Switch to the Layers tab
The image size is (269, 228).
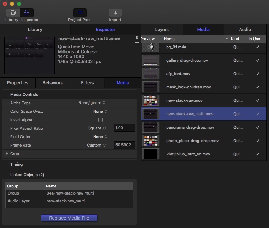coord(162,30)
